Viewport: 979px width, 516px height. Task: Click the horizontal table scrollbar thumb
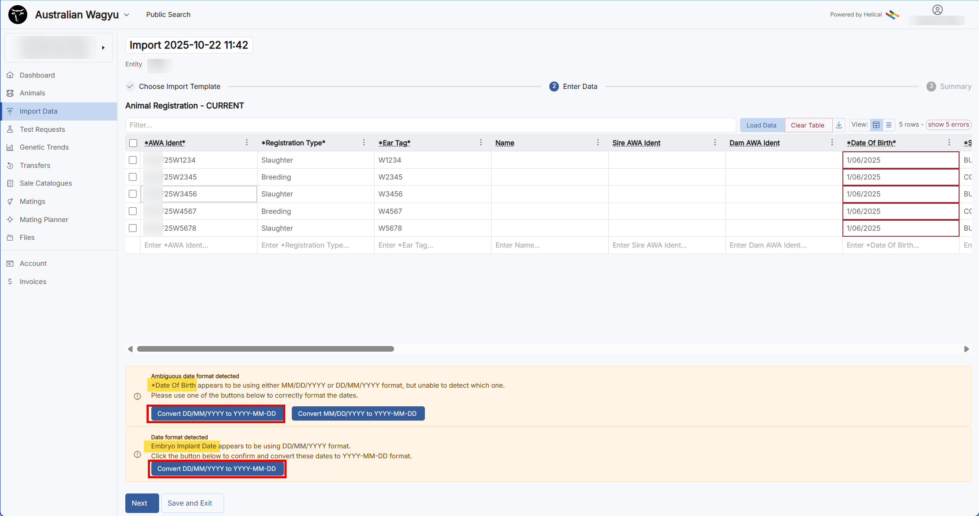(265, 349)
